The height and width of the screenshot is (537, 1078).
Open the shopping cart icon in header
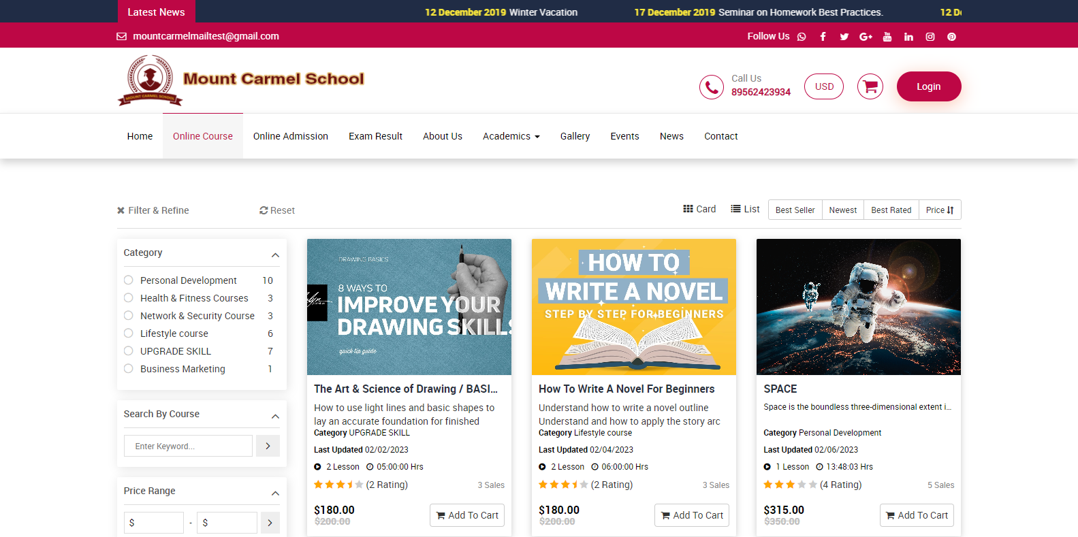click(870, 86)
